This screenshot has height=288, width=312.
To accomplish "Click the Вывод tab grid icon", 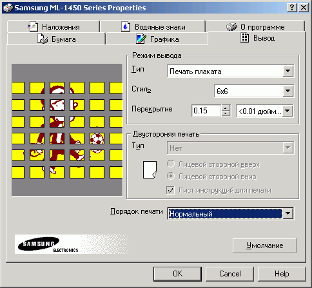I will (x=244, y=38).
